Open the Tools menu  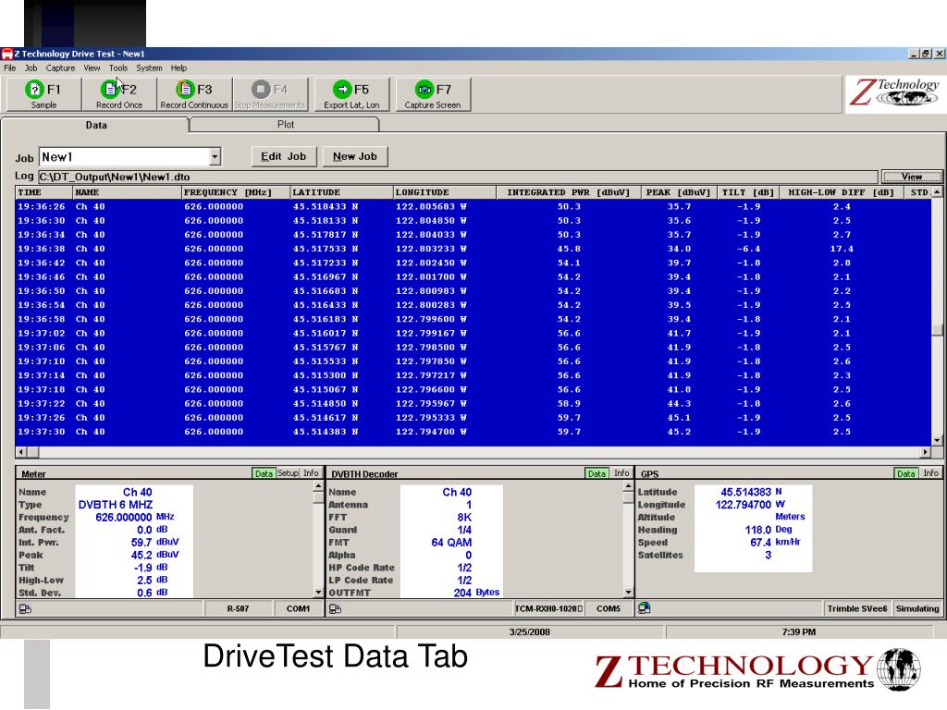tap(118, 68)
